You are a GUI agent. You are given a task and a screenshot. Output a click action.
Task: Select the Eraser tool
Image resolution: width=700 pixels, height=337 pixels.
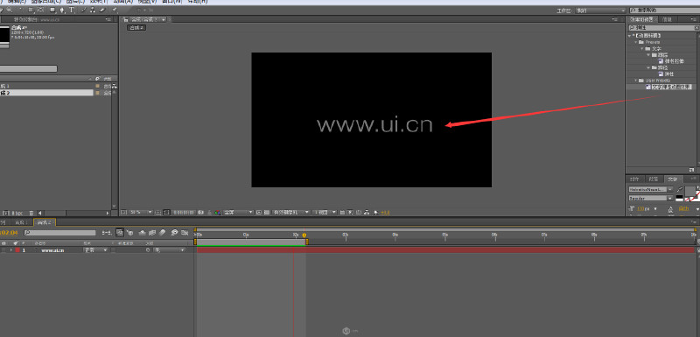[102, 10]
